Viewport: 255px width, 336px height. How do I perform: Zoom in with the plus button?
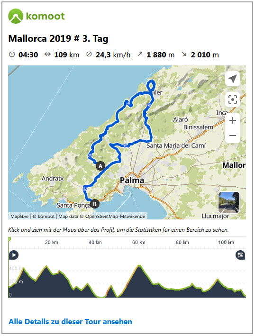point(233,120)
